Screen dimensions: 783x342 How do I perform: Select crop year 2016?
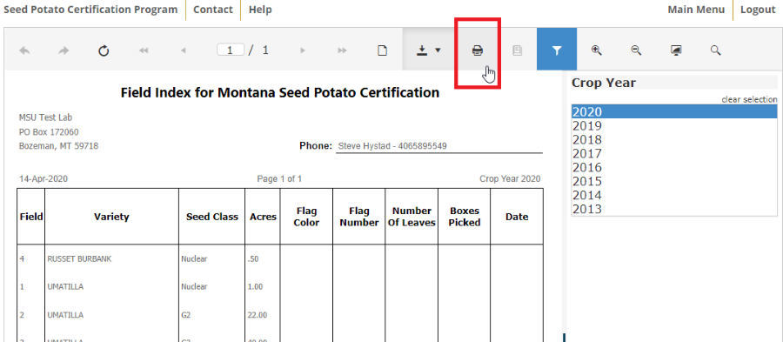(674, 168)
